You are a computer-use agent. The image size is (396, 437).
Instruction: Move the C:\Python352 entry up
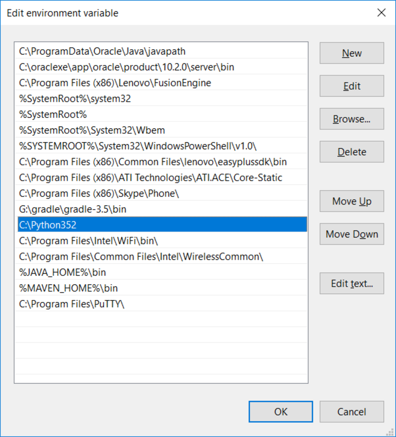tap(351, 201)
